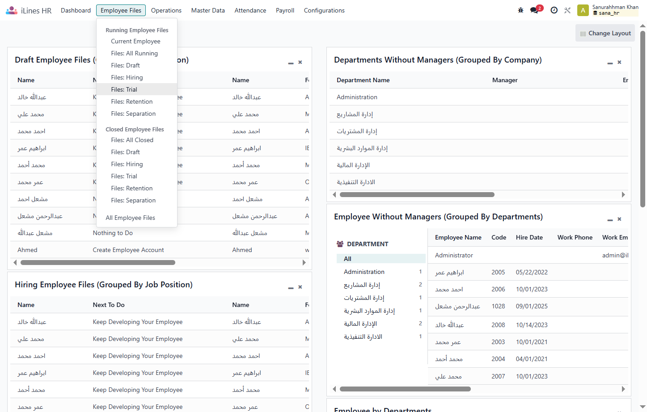
Task: Go to the Dashboard menu link
Action: (x=76, y=10)
